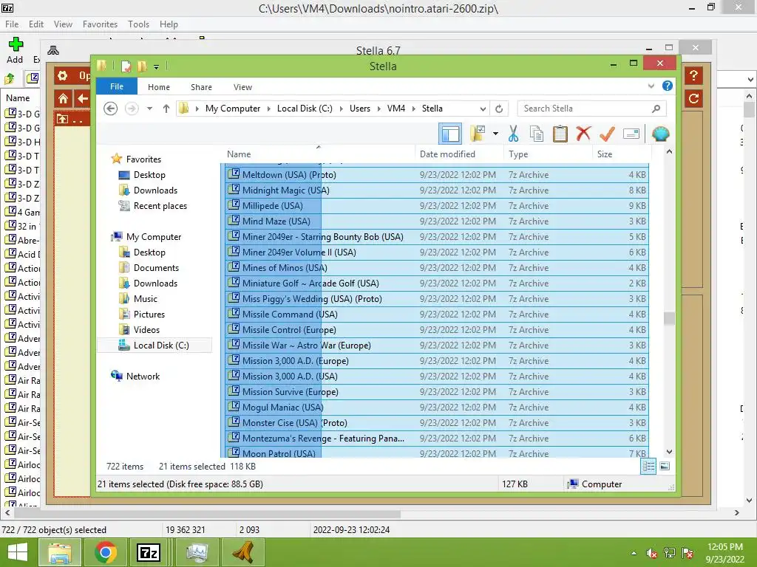Click the navigation pane toggle icon in Explorer toolbar
The height and width of the screenshot is (567, 757).
pyautogui.click(x=450, y=134)
